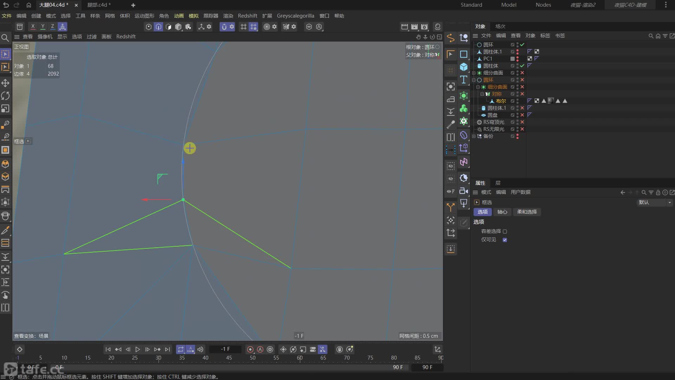
Task: Expand the 备份 object group
Action: [474, 136]
